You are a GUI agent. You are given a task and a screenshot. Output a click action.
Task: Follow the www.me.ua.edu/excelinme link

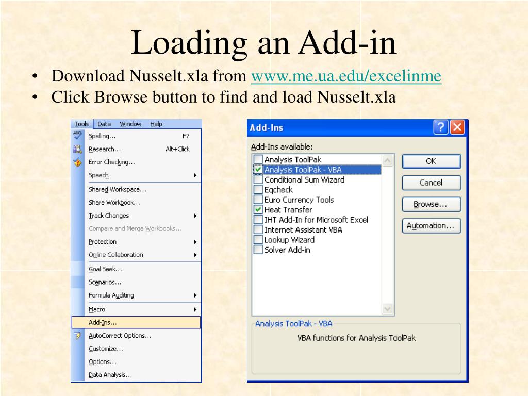[346, 76]
